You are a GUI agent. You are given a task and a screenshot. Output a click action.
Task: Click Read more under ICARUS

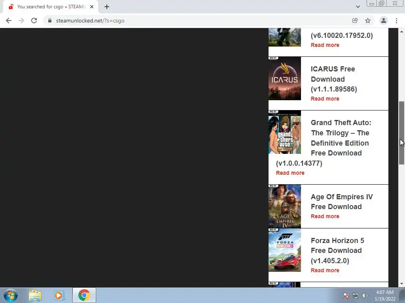(325, 99)
